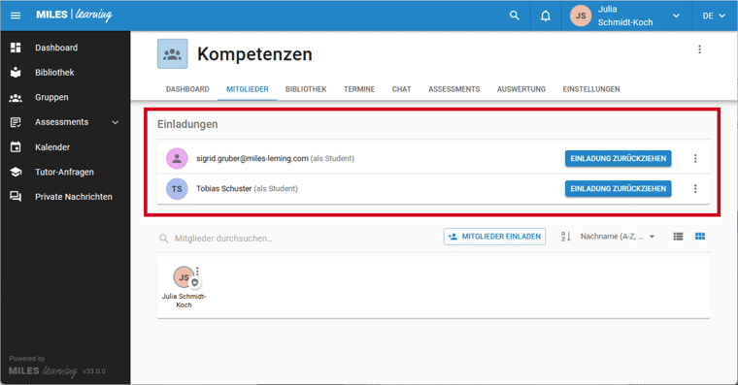
Task: Open the DE language dropdown
Action: [x=714, y=16]
